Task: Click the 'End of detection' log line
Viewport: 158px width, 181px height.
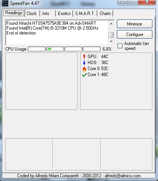Action: (x=21, y=33)
